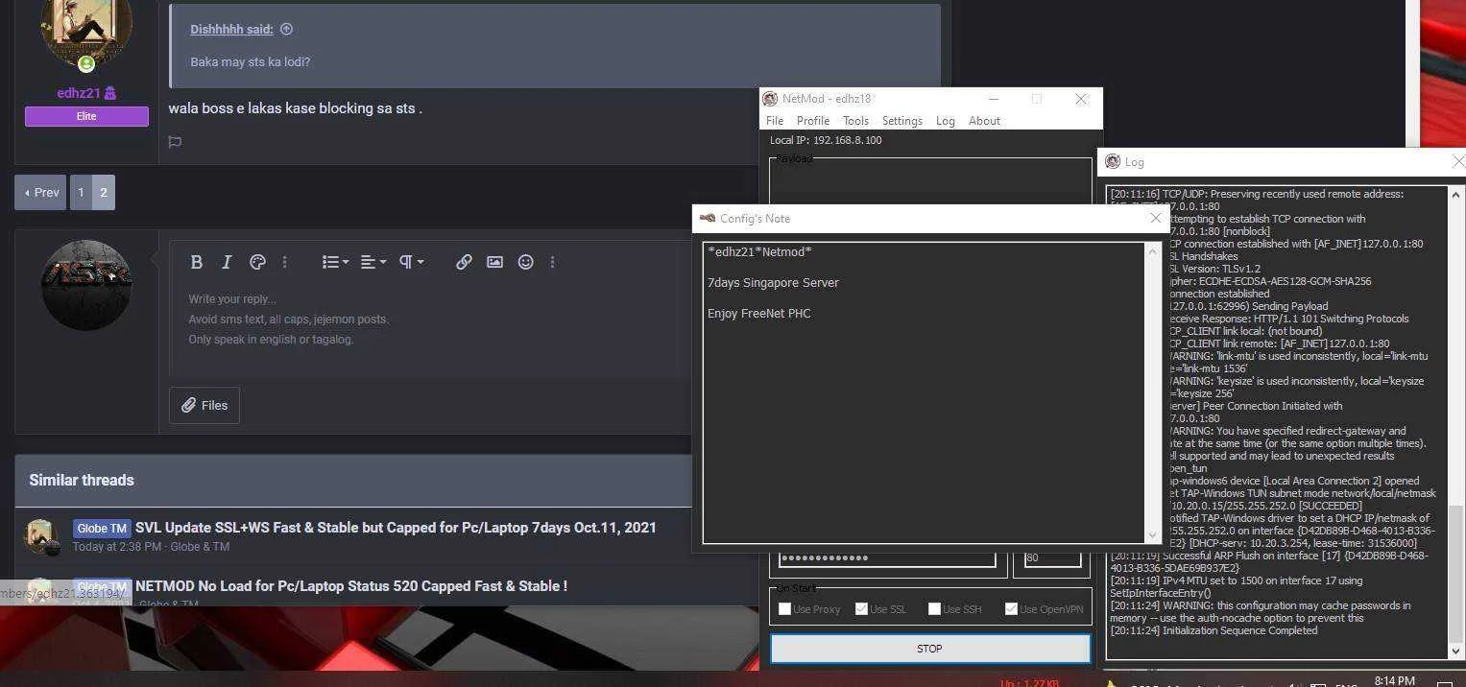Image resolution: width=1466 pixels, height=687 pixels.
Task: Select page 2 in pagination
Action: coord(104,192)
